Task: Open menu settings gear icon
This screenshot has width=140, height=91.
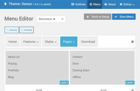Action: click(x=133, y=42)
